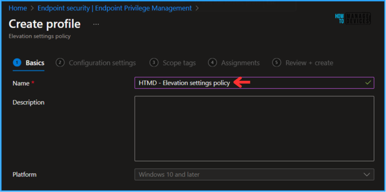386x192 pixels.
Task: Open the Platform dropdown
Action: pos(254,175)
